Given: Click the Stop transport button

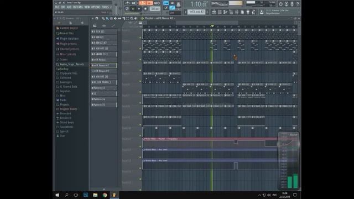Looking at the screenshot, I should pyautogui.click(x=139, y=9).
